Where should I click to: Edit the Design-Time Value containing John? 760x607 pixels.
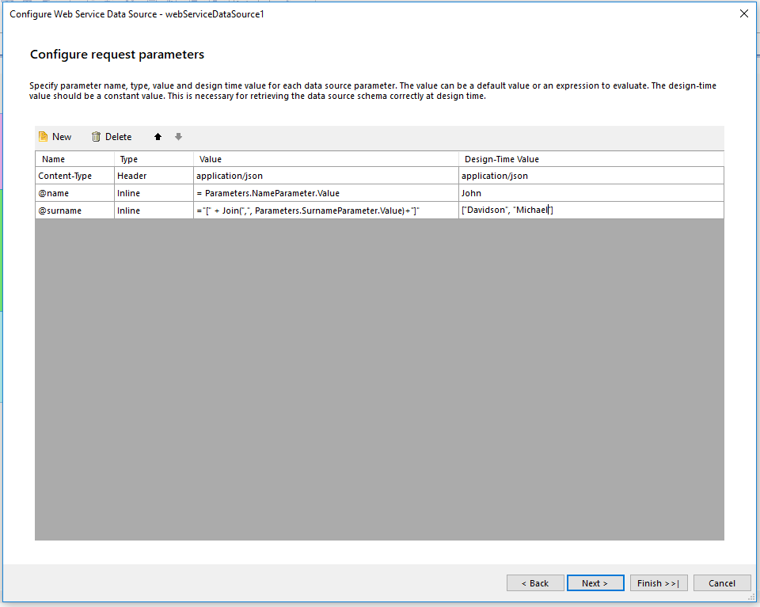click(554, 192)
